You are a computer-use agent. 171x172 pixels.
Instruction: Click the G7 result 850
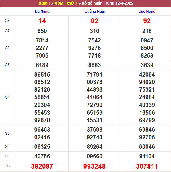(x=42, y=31)
